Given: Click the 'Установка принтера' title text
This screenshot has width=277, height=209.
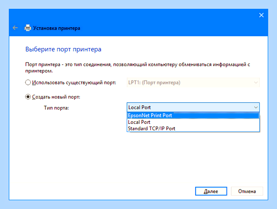Looking at the screenshot, I should pos(57,28).
